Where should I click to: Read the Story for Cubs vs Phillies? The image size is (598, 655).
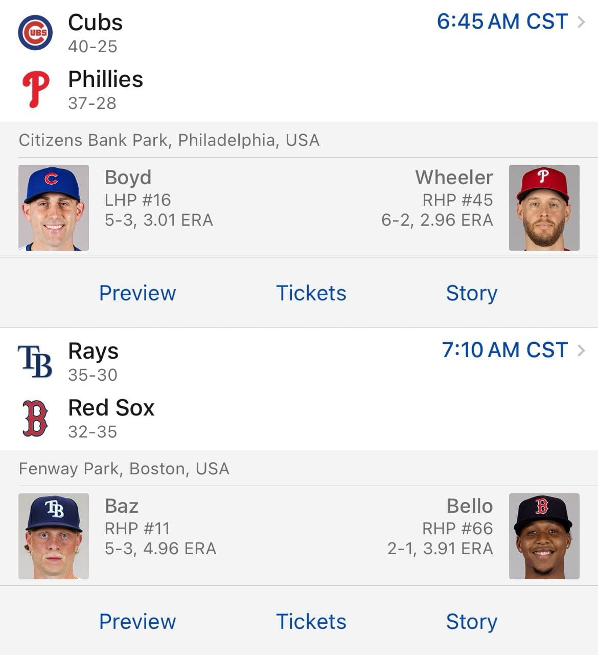[471, 293]
